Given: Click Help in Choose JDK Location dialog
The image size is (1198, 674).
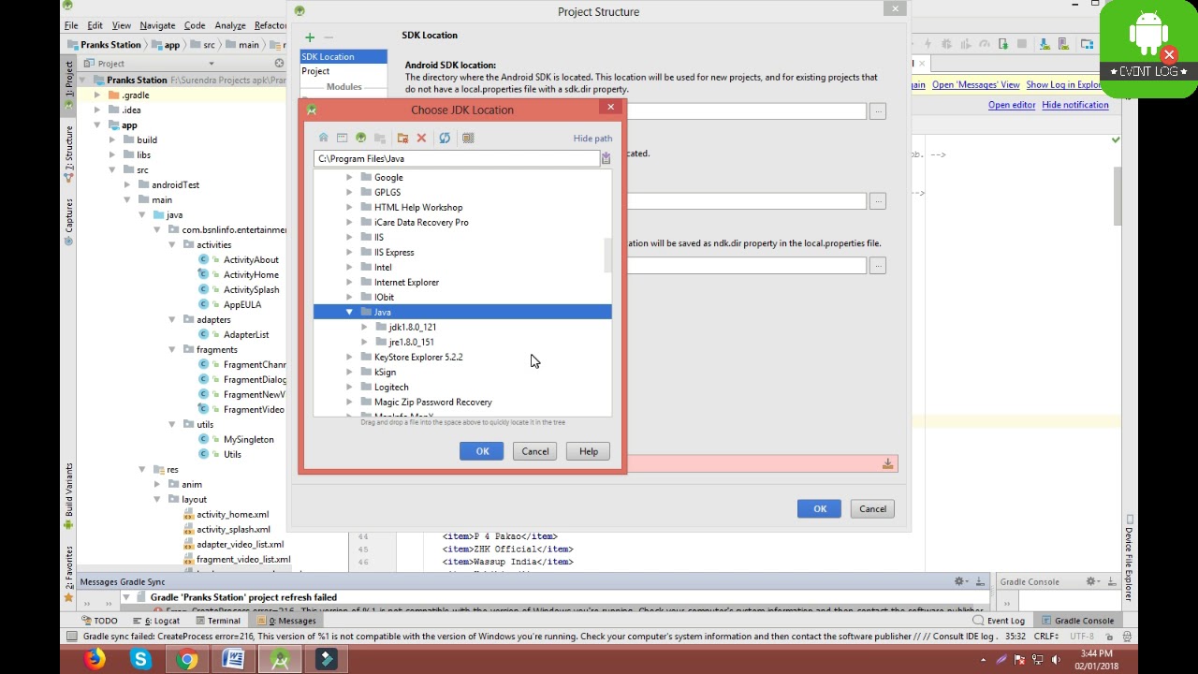Looking at the screenshot, I should click(x=588, y=451).
